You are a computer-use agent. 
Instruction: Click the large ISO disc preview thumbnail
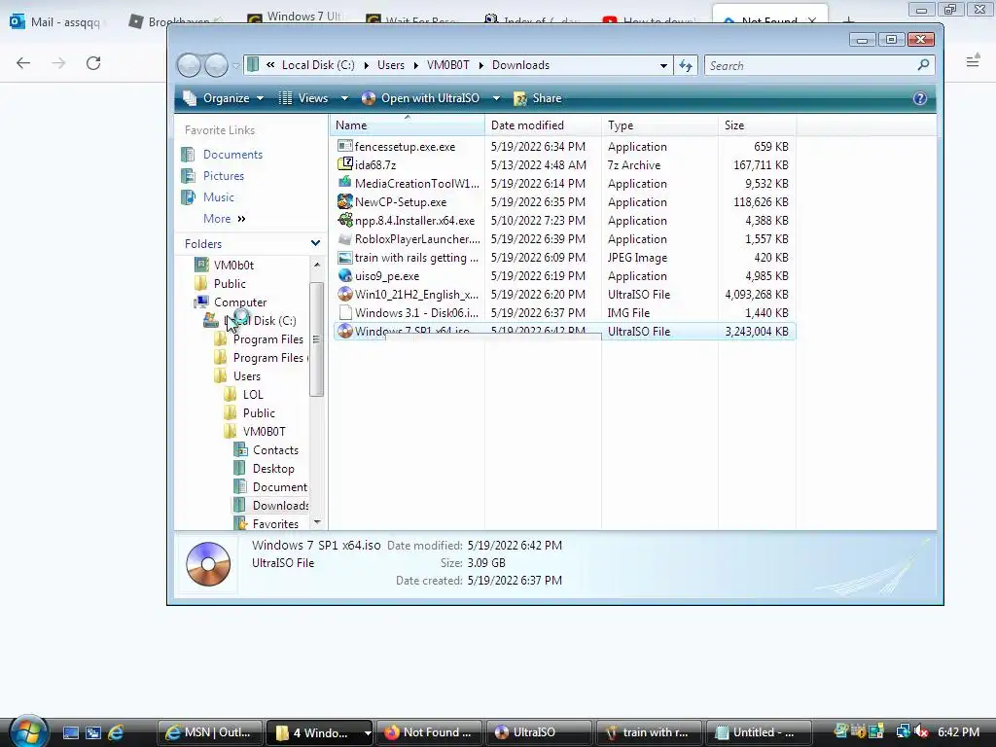point(208,563)
